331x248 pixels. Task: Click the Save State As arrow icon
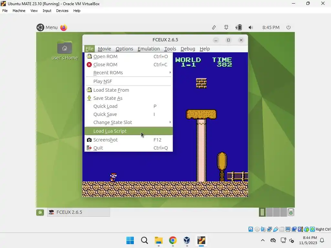coord(89,98)
